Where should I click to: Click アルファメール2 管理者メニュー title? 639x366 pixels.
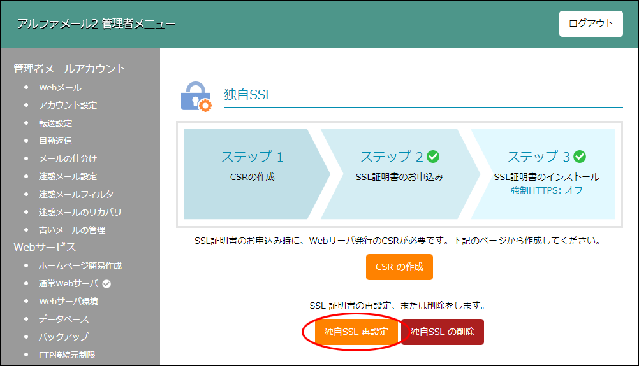pos(96,24)
